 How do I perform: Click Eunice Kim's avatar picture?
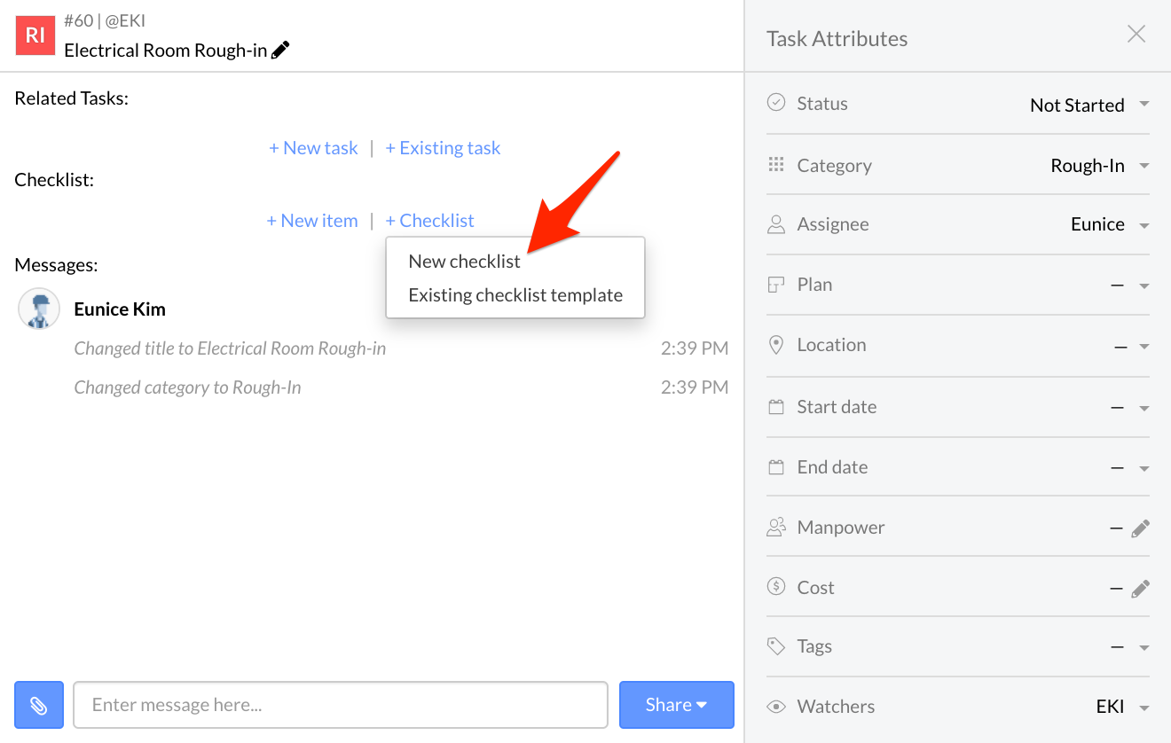tap(39, 309)
